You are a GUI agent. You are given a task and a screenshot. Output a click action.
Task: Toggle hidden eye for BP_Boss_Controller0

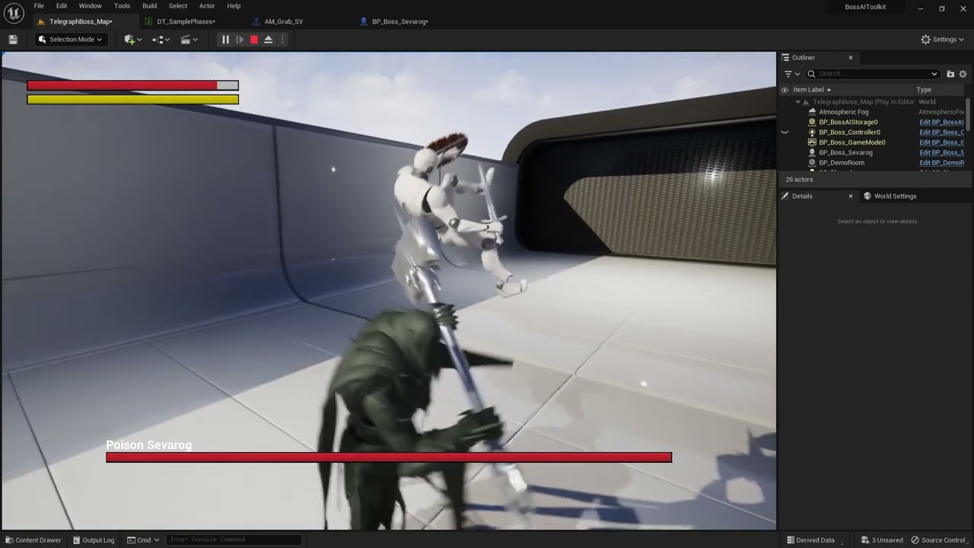coord(785,132)
